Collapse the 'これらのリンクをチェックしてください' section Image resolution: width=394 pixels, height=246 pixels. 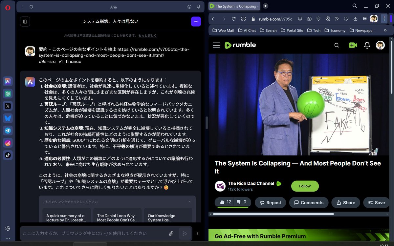[189, 202]
